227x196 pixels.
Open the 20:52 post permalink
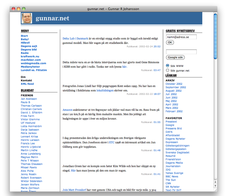[x=157, y=46]
